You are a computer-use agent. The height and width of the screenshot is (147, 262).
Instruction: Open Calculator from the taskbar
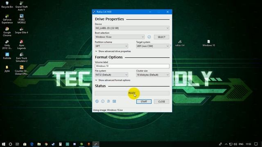60,144
